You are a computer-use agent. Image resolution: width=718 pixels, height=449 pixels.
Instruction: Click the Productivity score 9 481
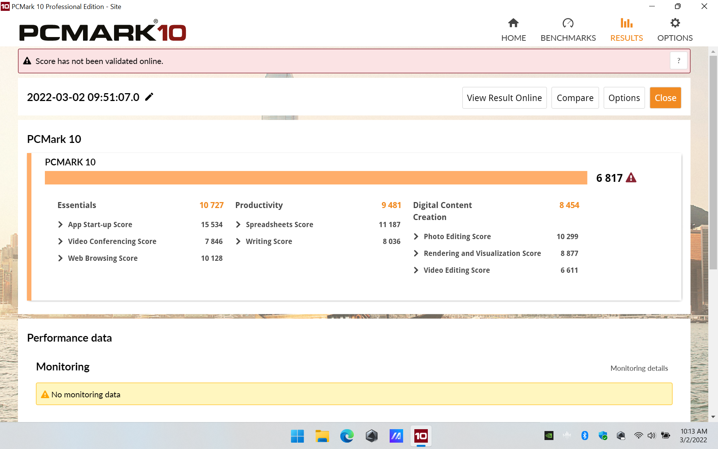391,205
